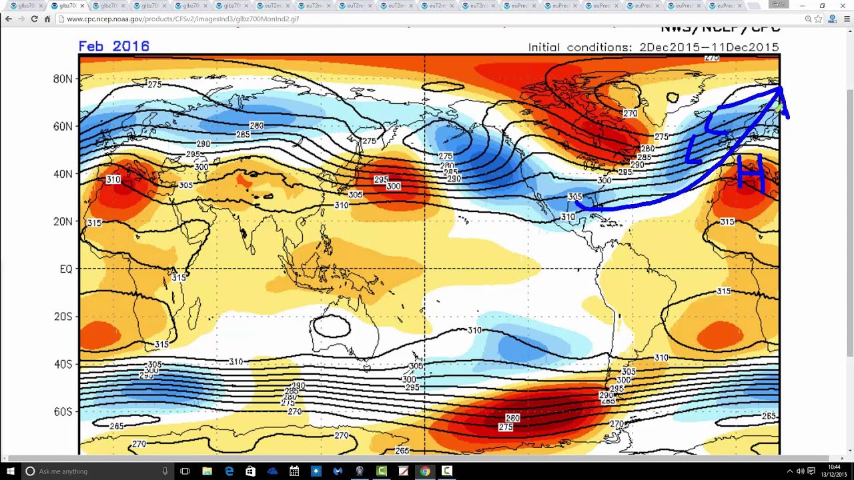854x480 pixels.
Task: Reload the current page
Action: pyautogui.click(x=34, y=19)
